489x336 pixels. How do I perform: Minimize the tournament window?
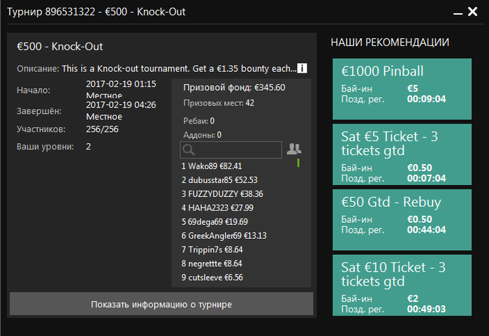click(458, 13)
